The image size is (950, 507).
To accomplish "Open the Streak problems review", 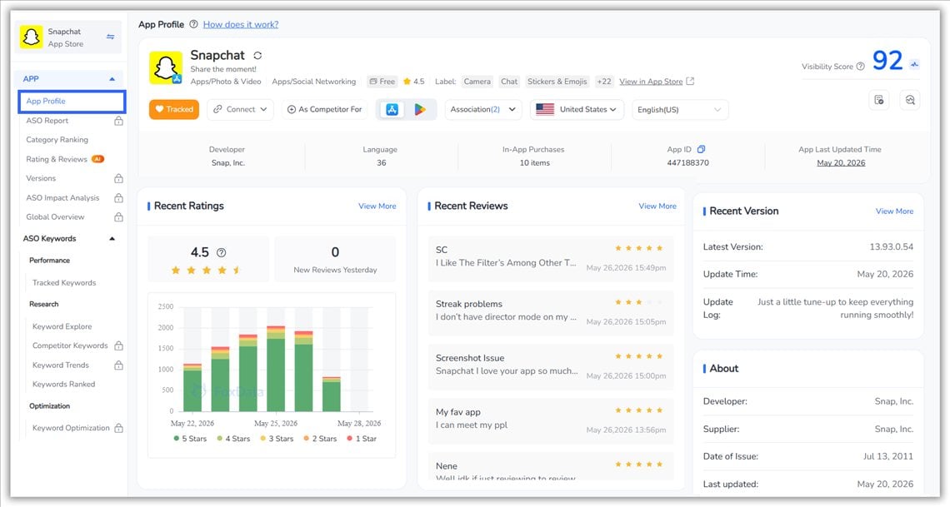I will click(551, 312).
